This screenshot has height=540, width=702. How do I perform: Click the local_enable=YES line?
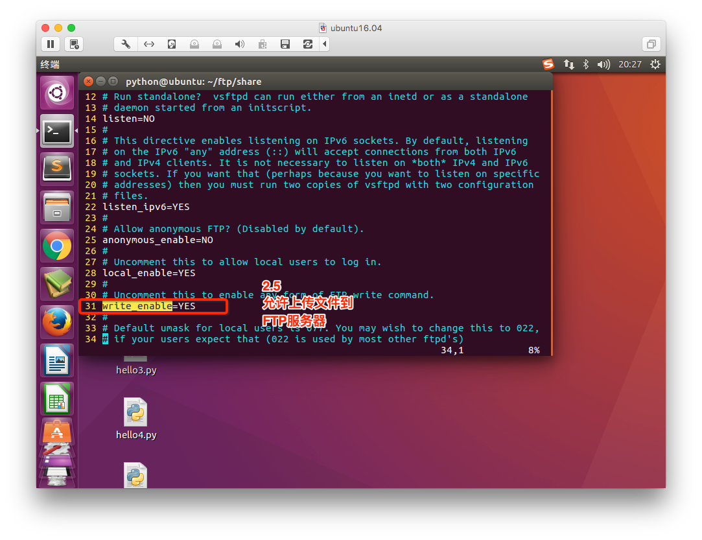tap(148, 273)
